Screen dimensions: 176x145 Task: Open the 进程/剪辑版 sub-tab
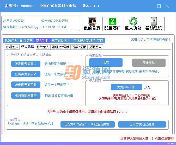point(60,47)
